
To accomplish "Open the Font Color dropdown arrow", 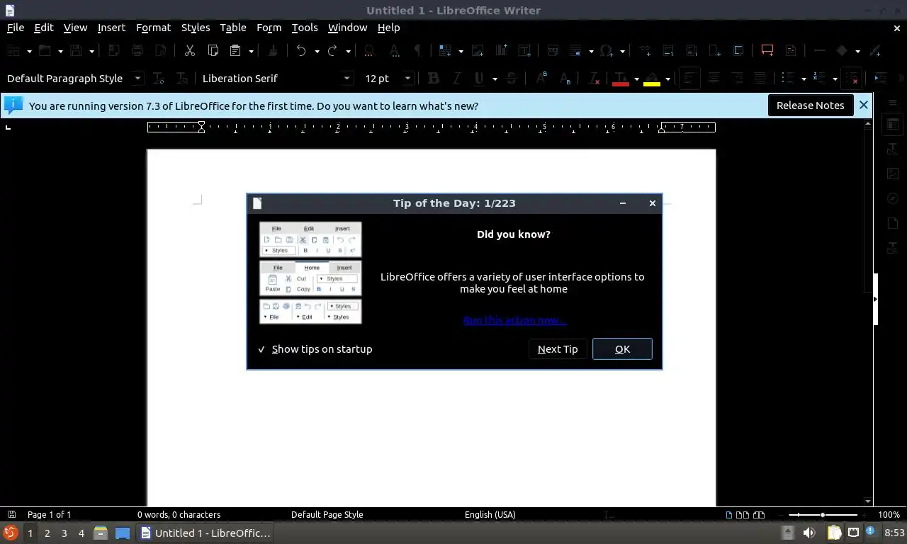I will (x=636, y=79).
